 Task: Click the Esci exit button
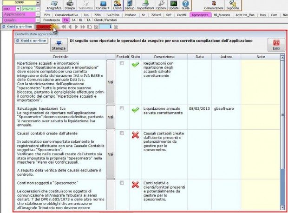coord(276,45)
